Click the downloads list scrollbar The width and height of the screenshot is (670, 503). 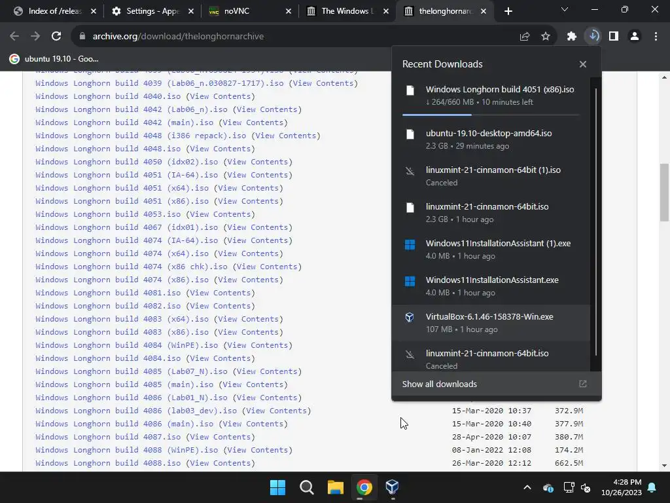click(595, 223)
